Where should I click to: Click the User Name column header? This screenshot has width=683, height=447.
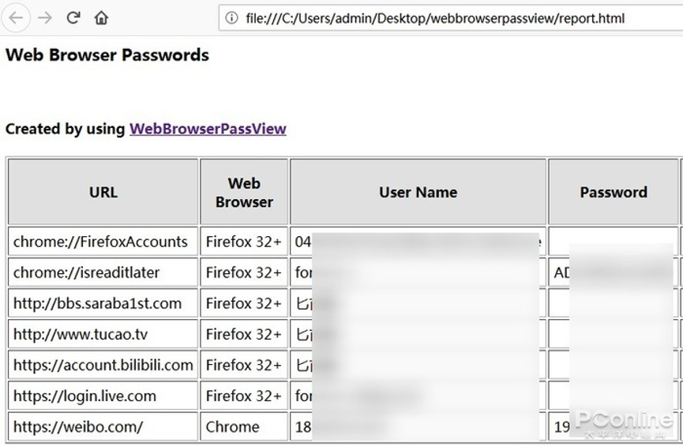418,192
